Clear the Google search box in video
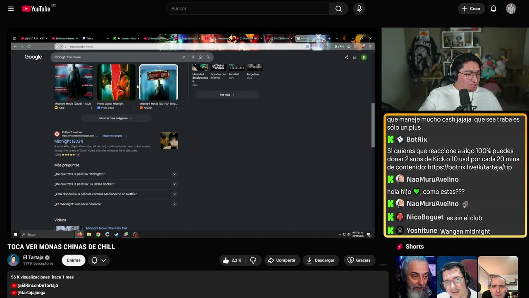Image resolution: width=529 pixels, height=298 pixels. pyautogui.click(x=184, y=57)
